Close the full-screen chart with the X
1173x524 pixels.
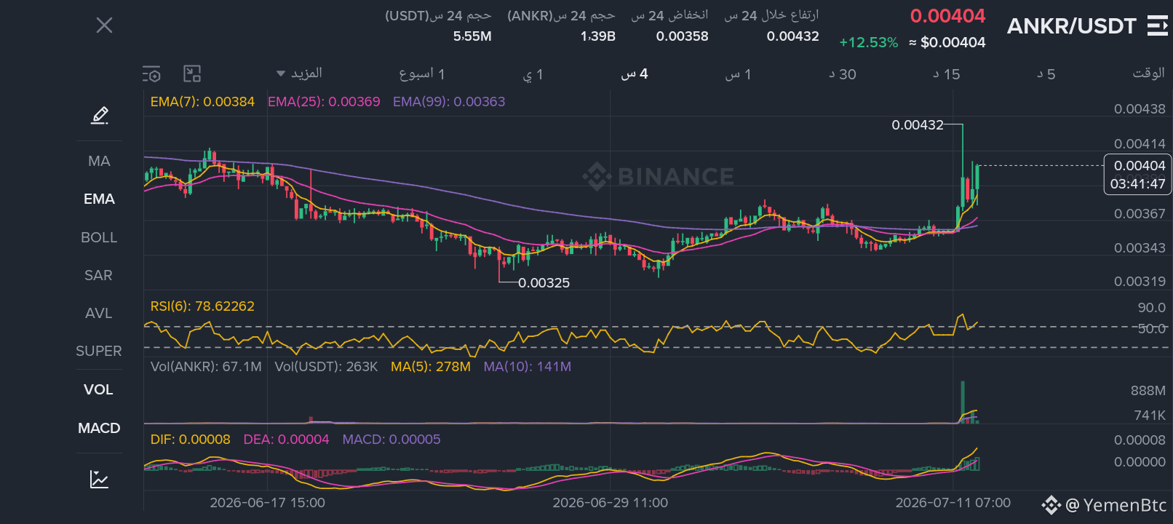click(x=104, y=25)
